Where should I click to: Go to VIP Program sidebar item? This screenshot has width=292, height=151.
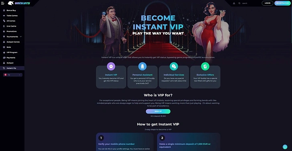[x=12, y=52]
